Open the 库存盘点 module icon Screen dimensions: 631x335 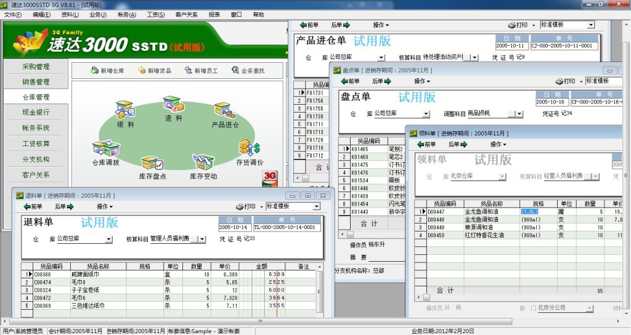point(152,163)
